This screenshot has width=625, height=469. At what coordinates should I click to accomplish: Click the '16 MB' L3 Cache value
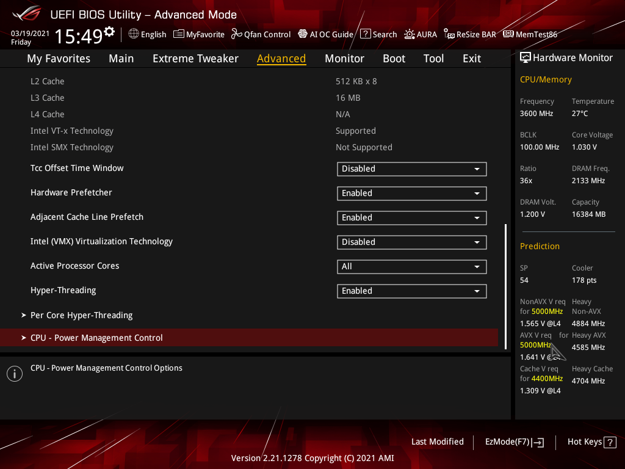point(347,98)
